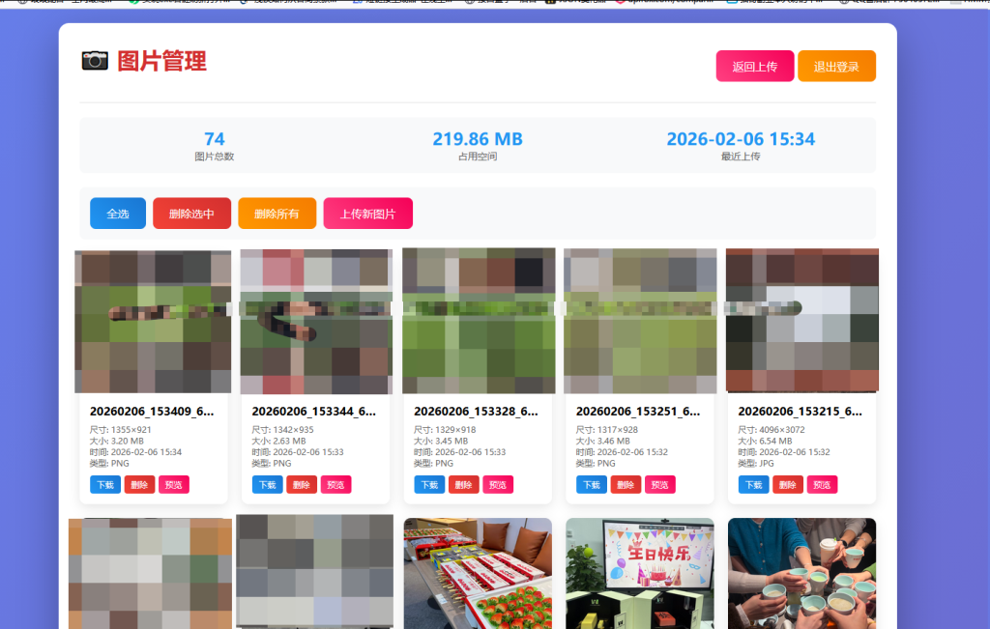990x629 pixels.
Task: Click the camera icon beside 图片管理
Action: [x=95, y=61]
